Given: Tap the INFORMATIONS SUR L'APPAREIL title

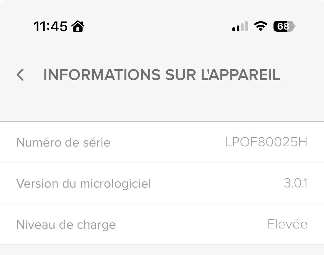Looking at the screenshot, I should 162,75.
